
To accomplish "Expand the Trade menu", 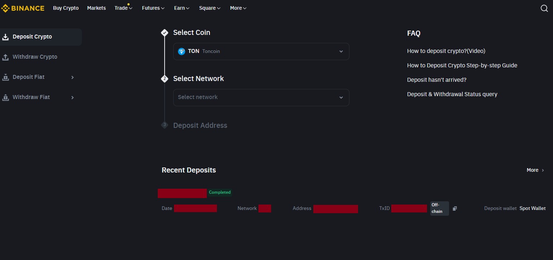I will (x=123, y=8).
